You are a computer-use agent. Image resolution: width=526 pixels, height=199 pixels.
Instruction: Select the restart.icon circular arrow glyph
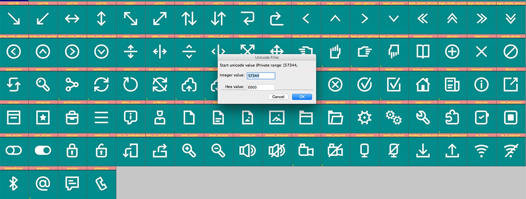(131, 85)
